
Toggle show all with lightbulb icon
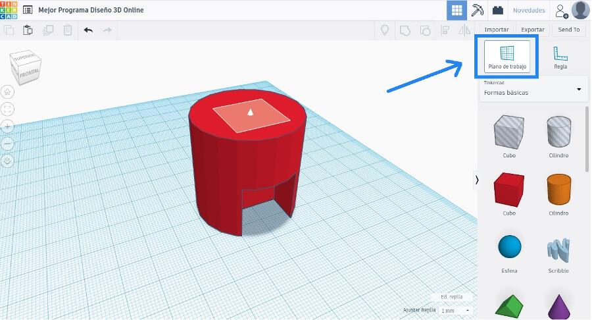(385, 30)
